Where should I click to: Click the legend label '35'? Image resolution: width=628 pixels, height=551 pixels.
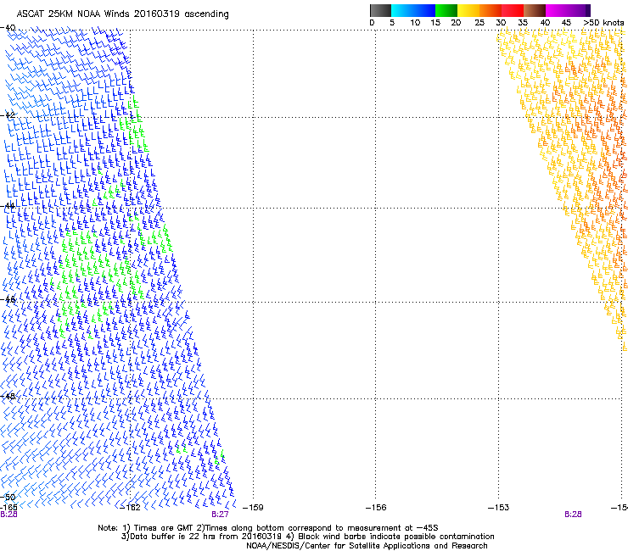coord(523,23)
